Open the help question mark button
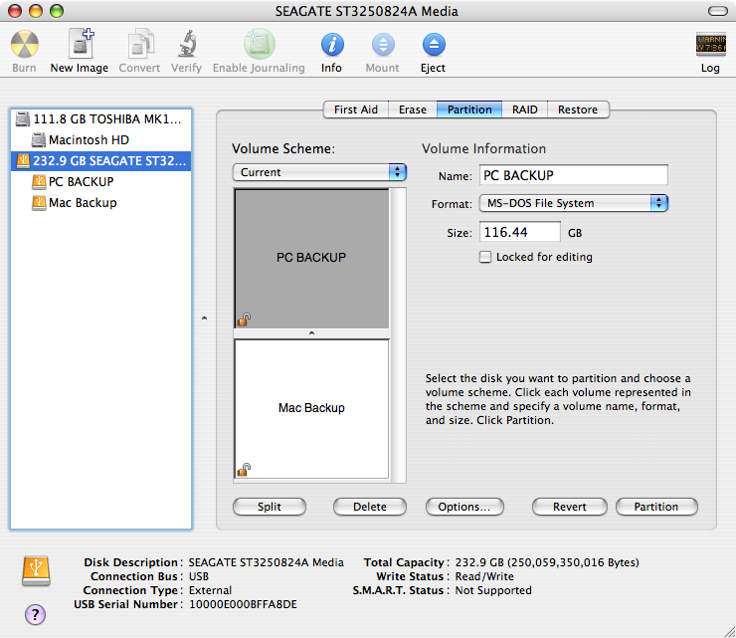The image size is (736, 638). pos(35,614)
